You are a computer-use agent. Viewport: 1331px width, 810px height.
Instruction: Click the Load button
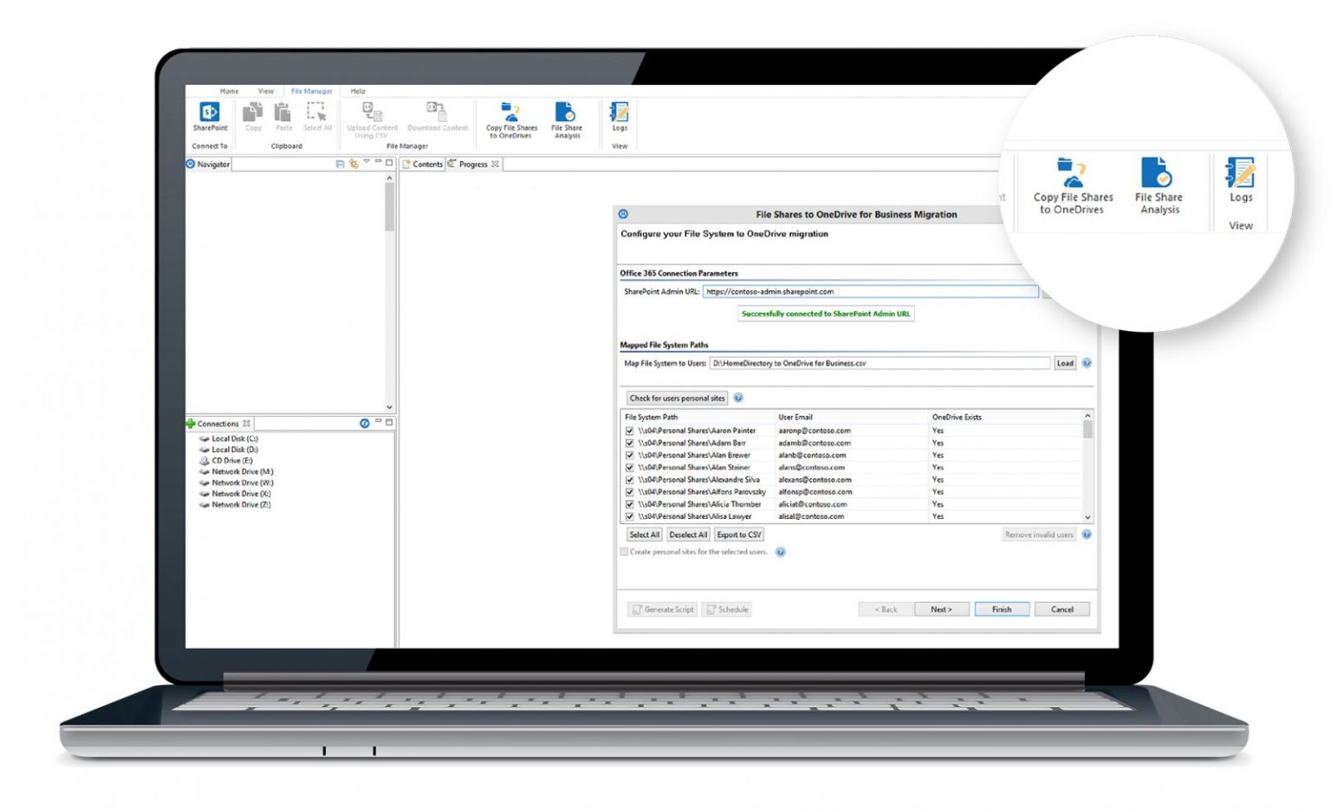tap(1065, 363)
